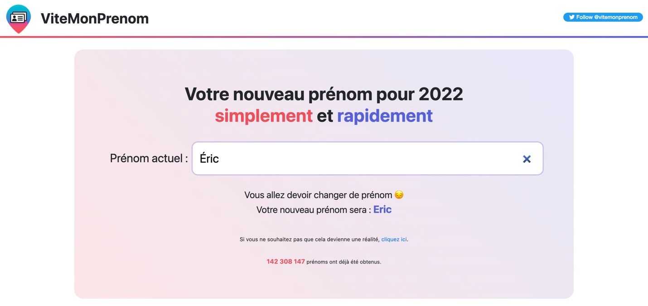648x306 pixels.
Task: Click "Si vous ne souhaitez pas" sentence
Action: [309, 239]
